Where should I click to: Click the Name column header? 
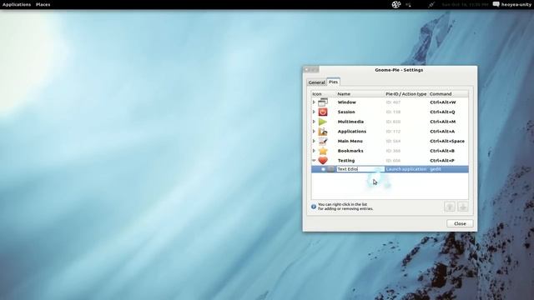360,94
